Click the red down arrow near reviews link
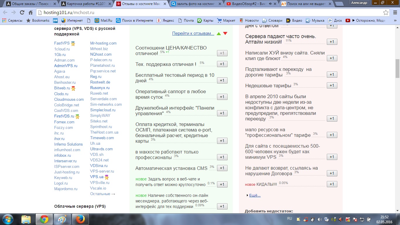The height and width of the screenshot is (225, 400). coord(225,34)
